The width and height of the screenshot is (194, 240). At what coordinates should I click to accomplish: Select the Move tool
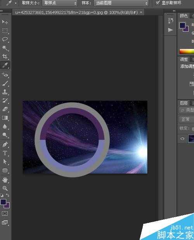pos(5,22)
